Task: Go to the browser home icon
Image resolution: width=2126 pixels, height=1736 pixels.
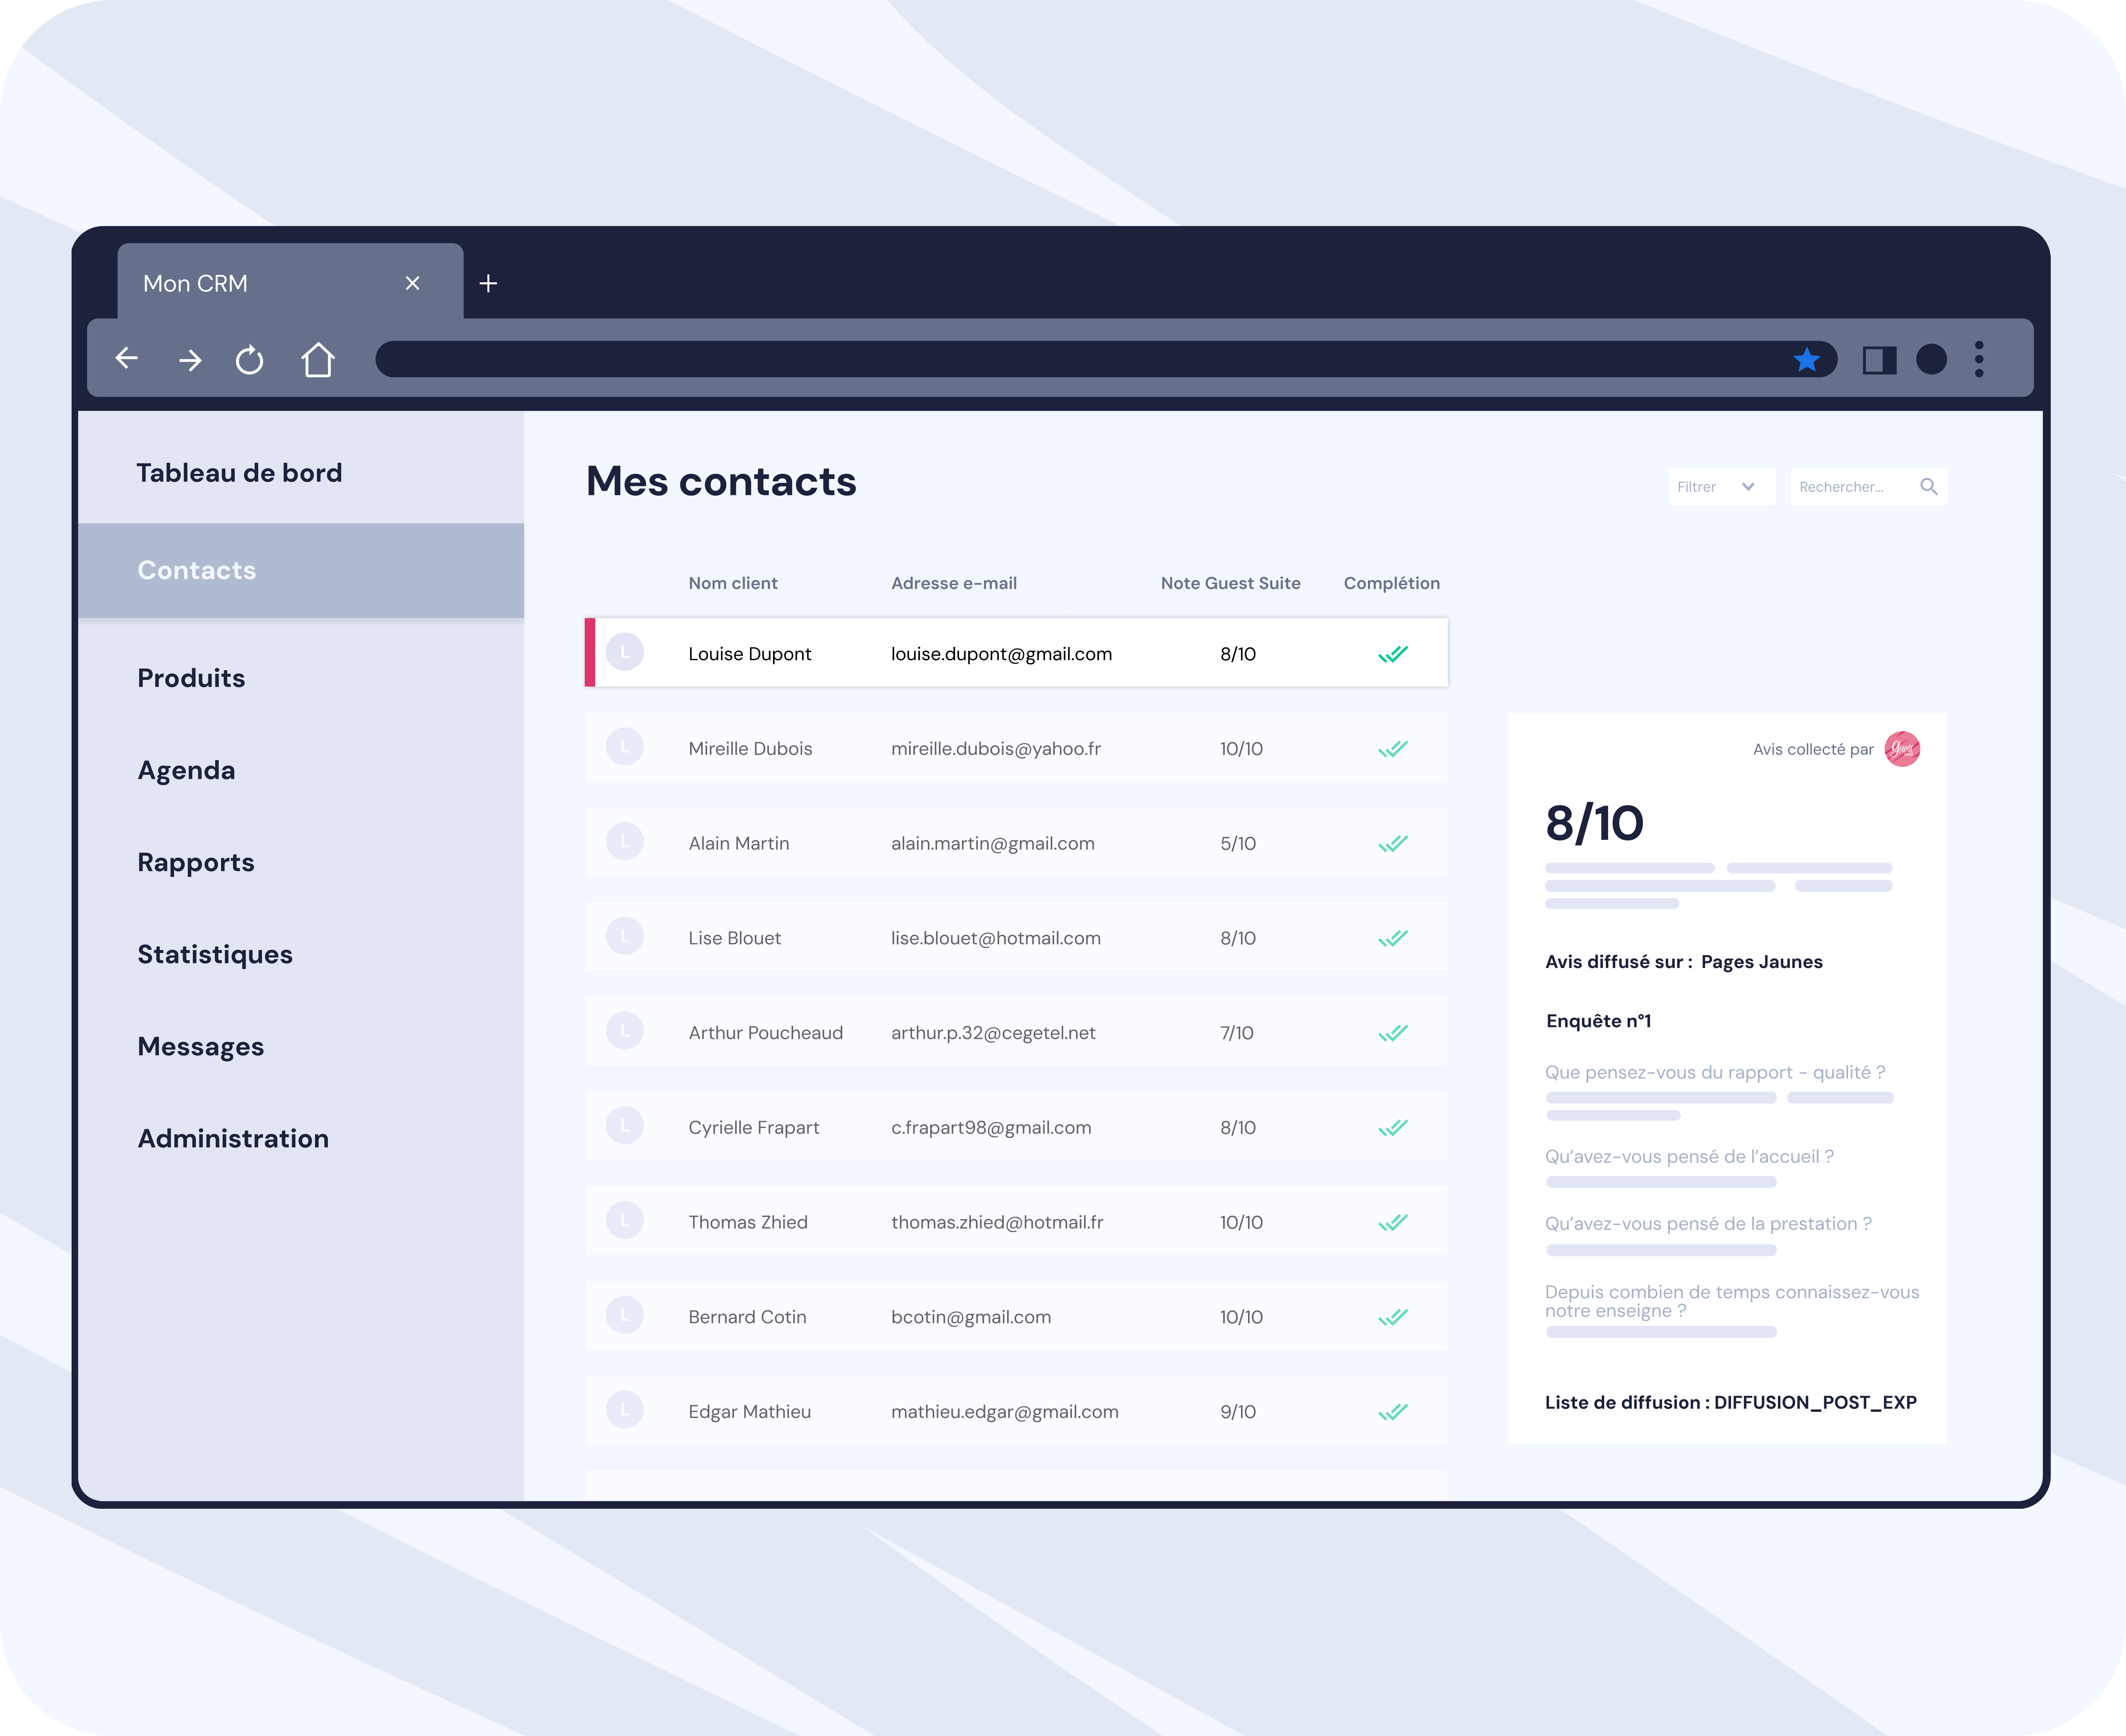Action: pyautogui.click(x=318, y=360)
